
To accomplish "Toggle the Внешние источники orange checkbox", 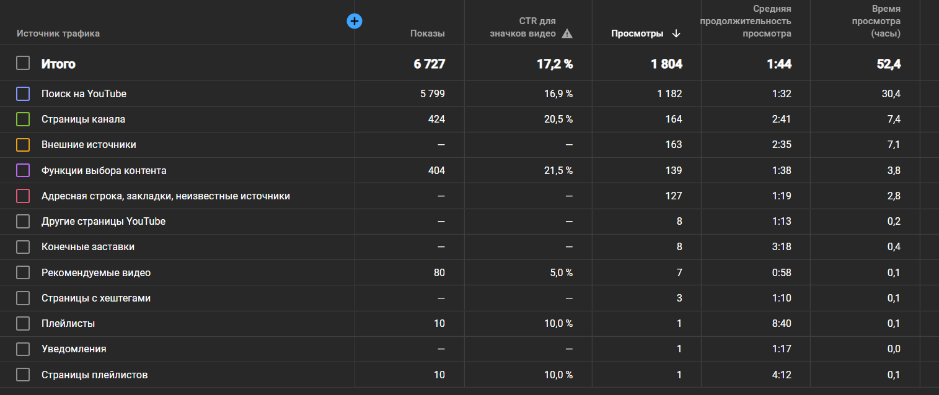I will pos(23,145).
